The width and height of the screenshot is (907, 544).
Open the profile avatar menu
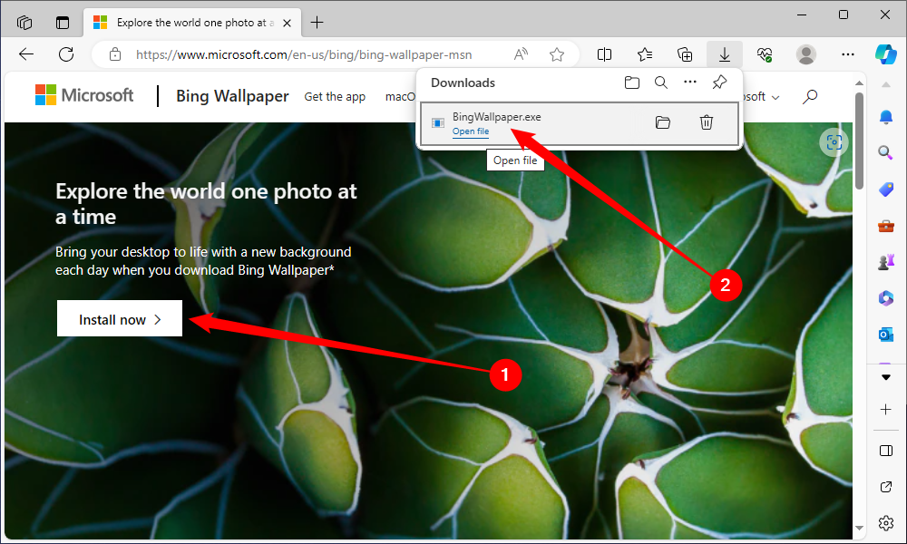point(805,54)
